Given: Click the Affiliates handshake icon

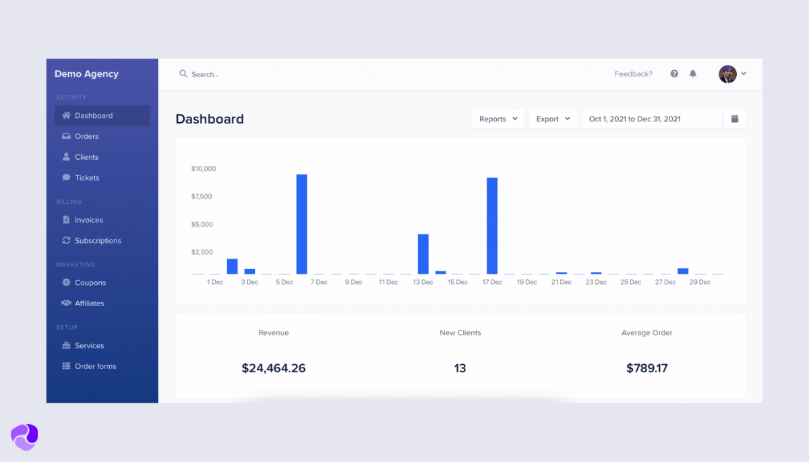Looking at the screenshot, I should pyautogui.click(x=66, y=304).
